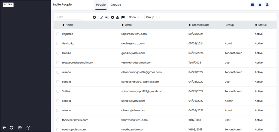Tick the checkbox beside Gopika
The width and height of the screenshot is (279, 132).
58,53
